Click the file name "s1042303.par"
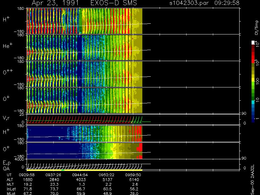The image size is (260, 195). tap(189, 3)
